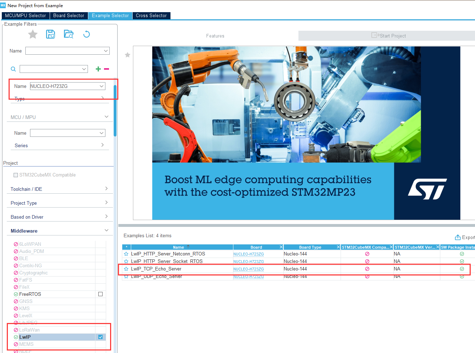475x353 pixels.
Task: Select LwIP_HTTP_Server_Netconn_RTOS example name
Action: click(x=168, y=254)
